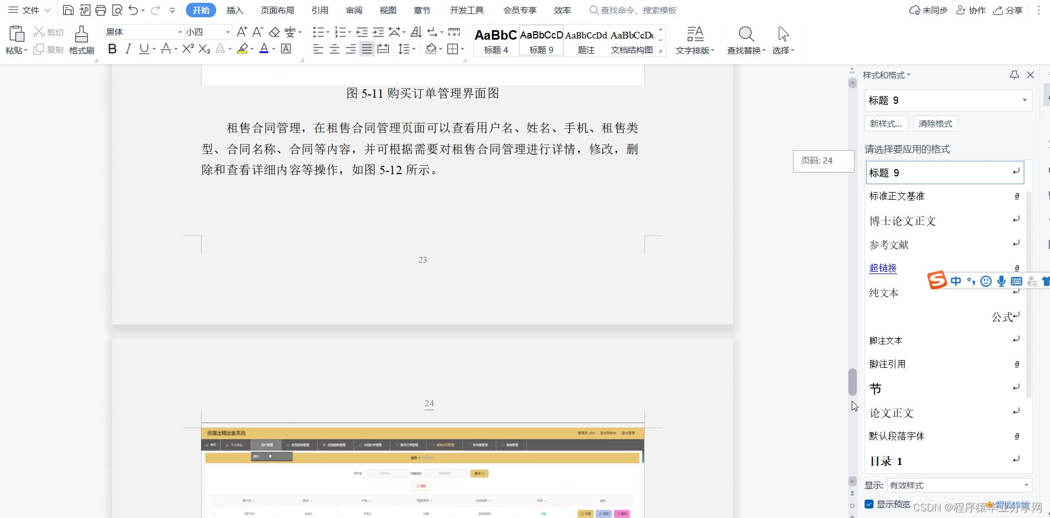This screenshot has width=1050, height=518.
Task: Click the command search field (查找命令)
Action: click(633, 10)
